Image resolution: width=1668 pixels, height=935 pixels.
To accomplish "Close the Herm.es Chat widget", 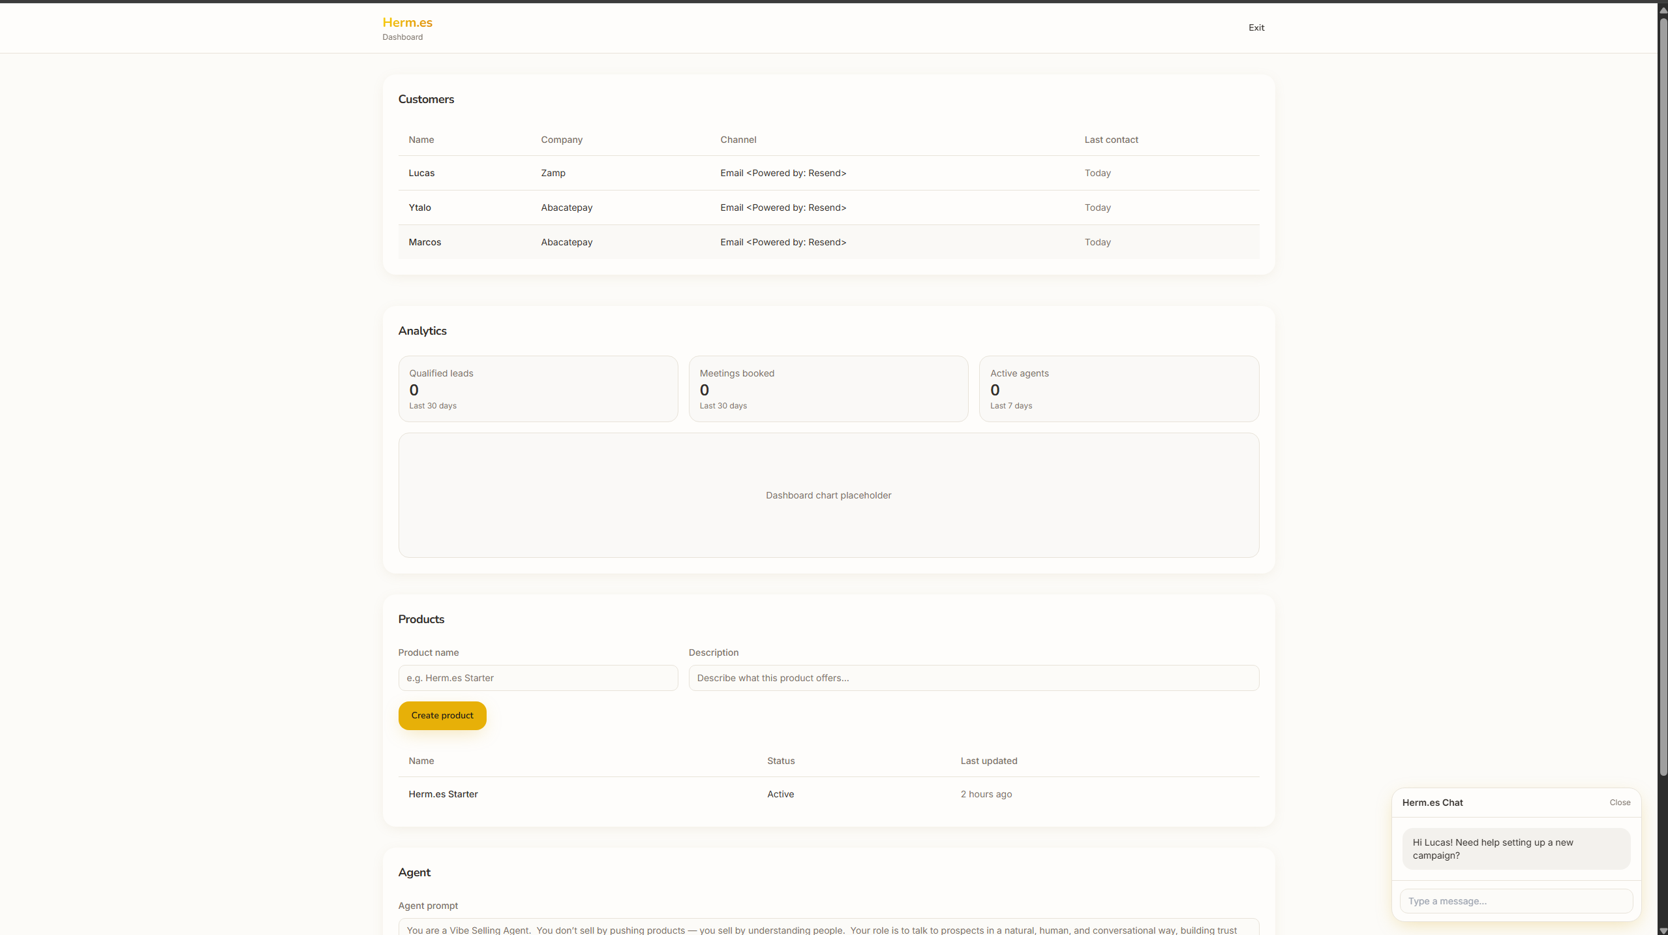I will tap(1619, 803).
